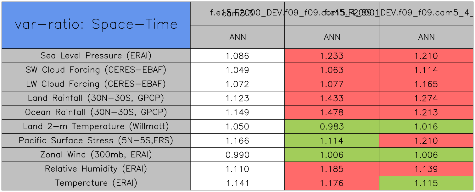Click the red cell showing 1.233
The image size is (475, 192).
point(332,56)
